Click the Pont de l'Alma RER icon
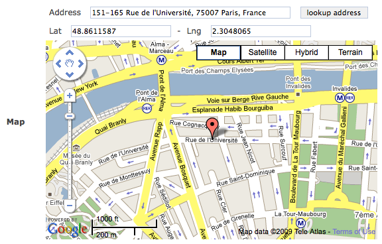Viewport: 382px width, 244px height. pyautogui.click(x=147, y=108)
